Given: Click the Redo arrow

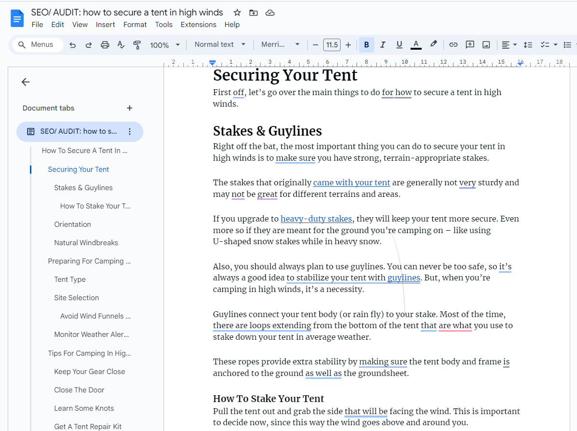Looking at the screenshot, I should [x=89, y=45].
